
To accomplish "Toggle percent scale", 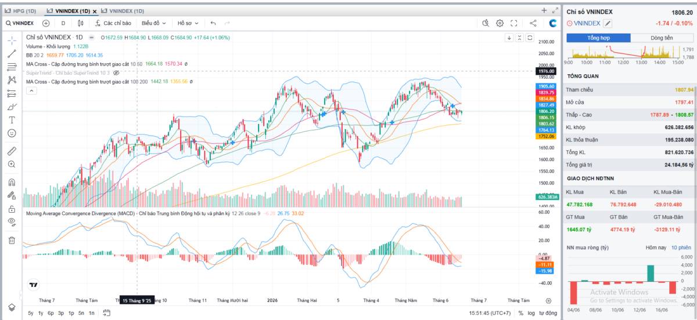I will tap(520, 313).
